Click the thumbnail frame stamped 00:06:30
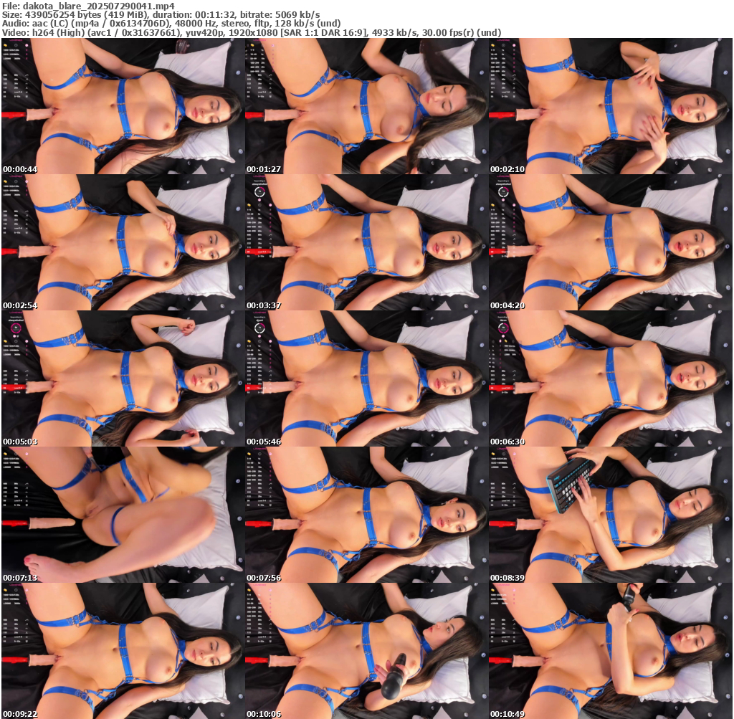 [610, 378]
